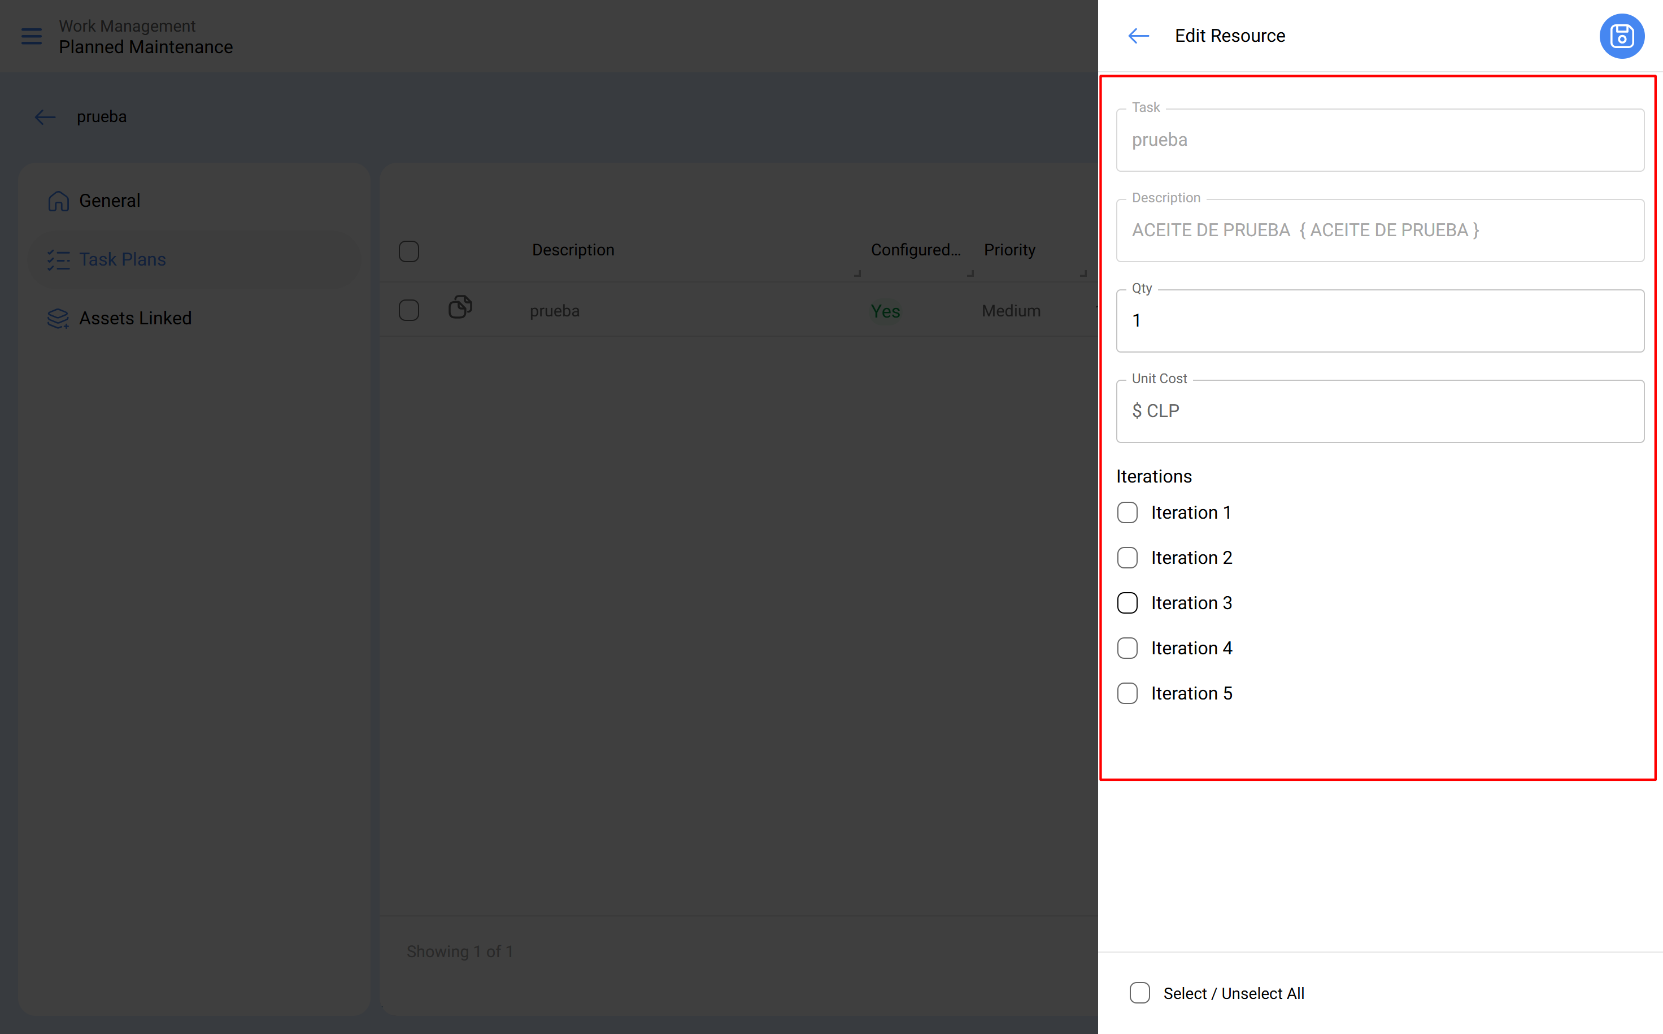Viewport: 1663px width, 1034px height.
Task: Click the task plan icon beside prueba row
Action: (x=460, y=307)
